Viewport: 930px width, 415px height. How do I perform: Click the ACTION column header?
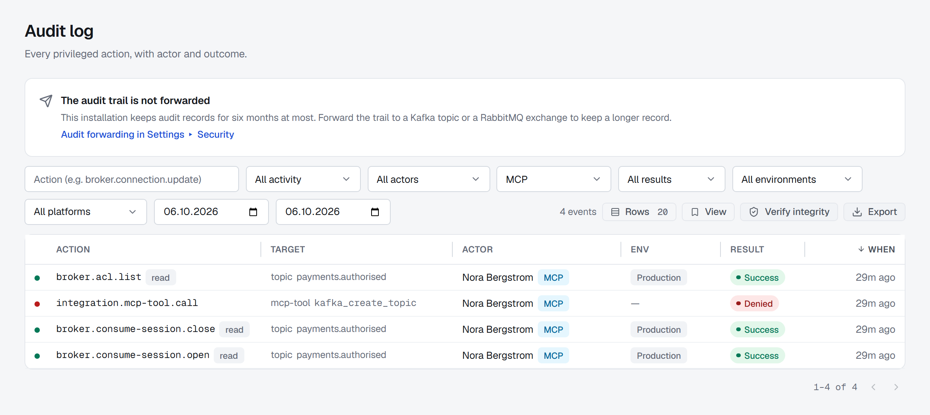pyautogui.click(x=73, y=249)
